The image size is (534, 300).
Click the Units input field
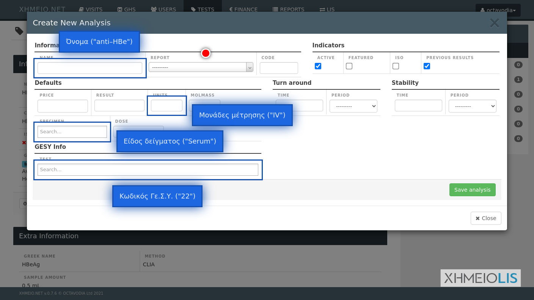pos(166,106)
